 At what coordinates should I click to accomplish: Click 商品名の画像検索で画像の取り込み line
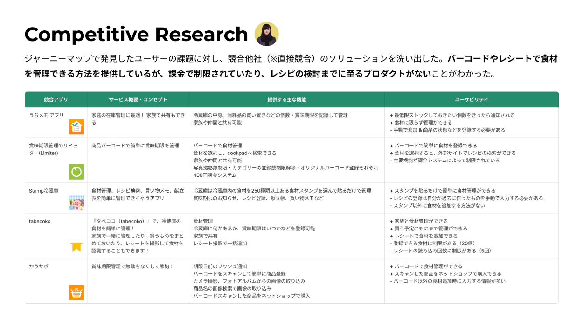click(x=232, y=289)
